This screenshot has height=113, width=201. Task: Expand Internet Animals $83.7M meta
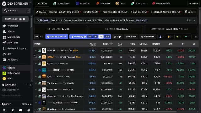(x=166, y=12)
